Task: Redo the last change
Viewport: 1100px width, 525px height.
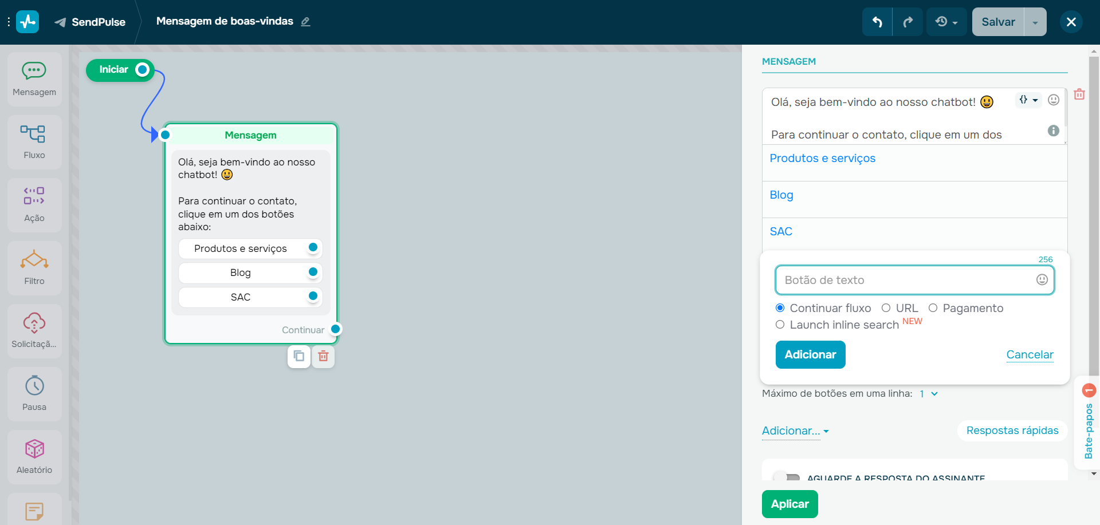Action: coord(908,22)
